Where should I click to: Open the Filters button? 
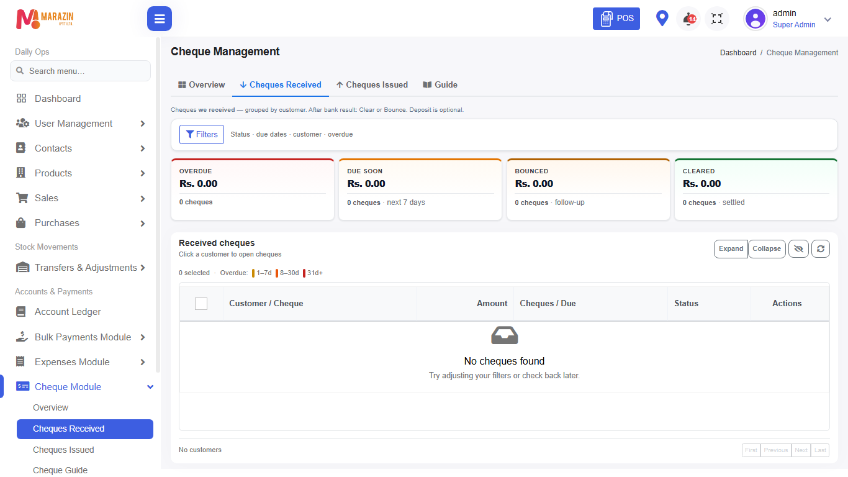pyautogui.click(x=202, y=134)
